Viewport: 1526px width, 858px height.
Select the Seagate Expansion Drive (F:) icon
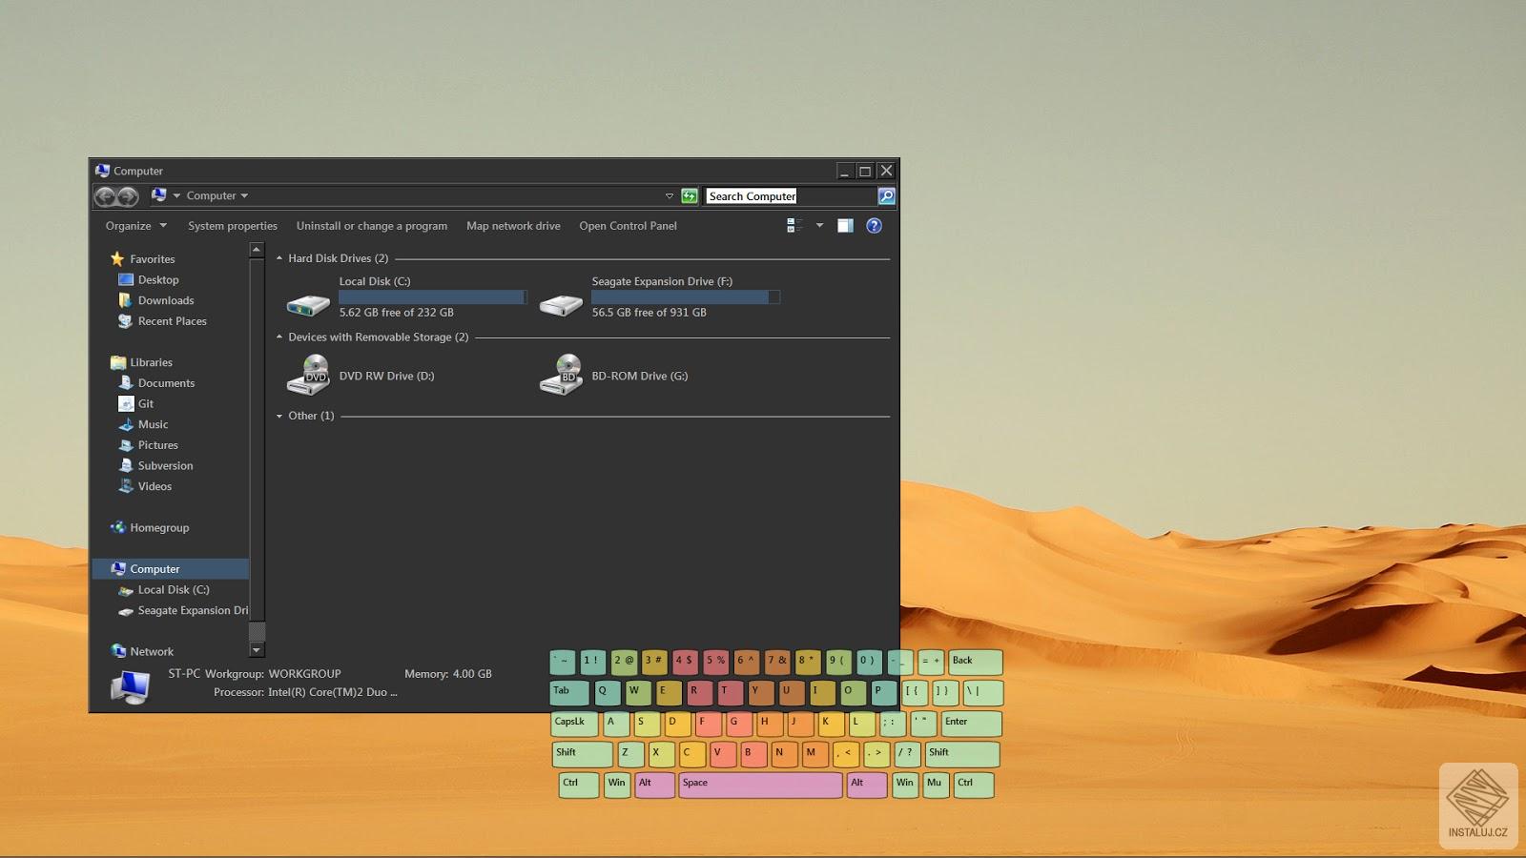(561, 304)
